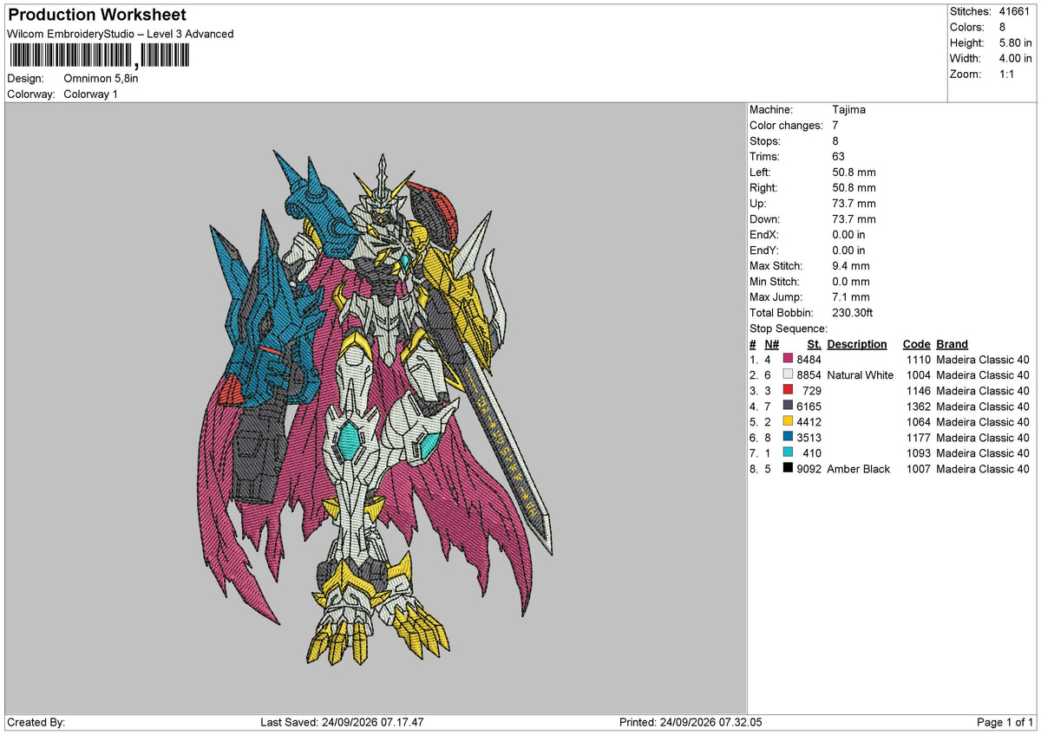Click the 'Last Saved' timestamp in footer
The image size is (1041, 735).
pyautogui.click(x=342, y=722)
